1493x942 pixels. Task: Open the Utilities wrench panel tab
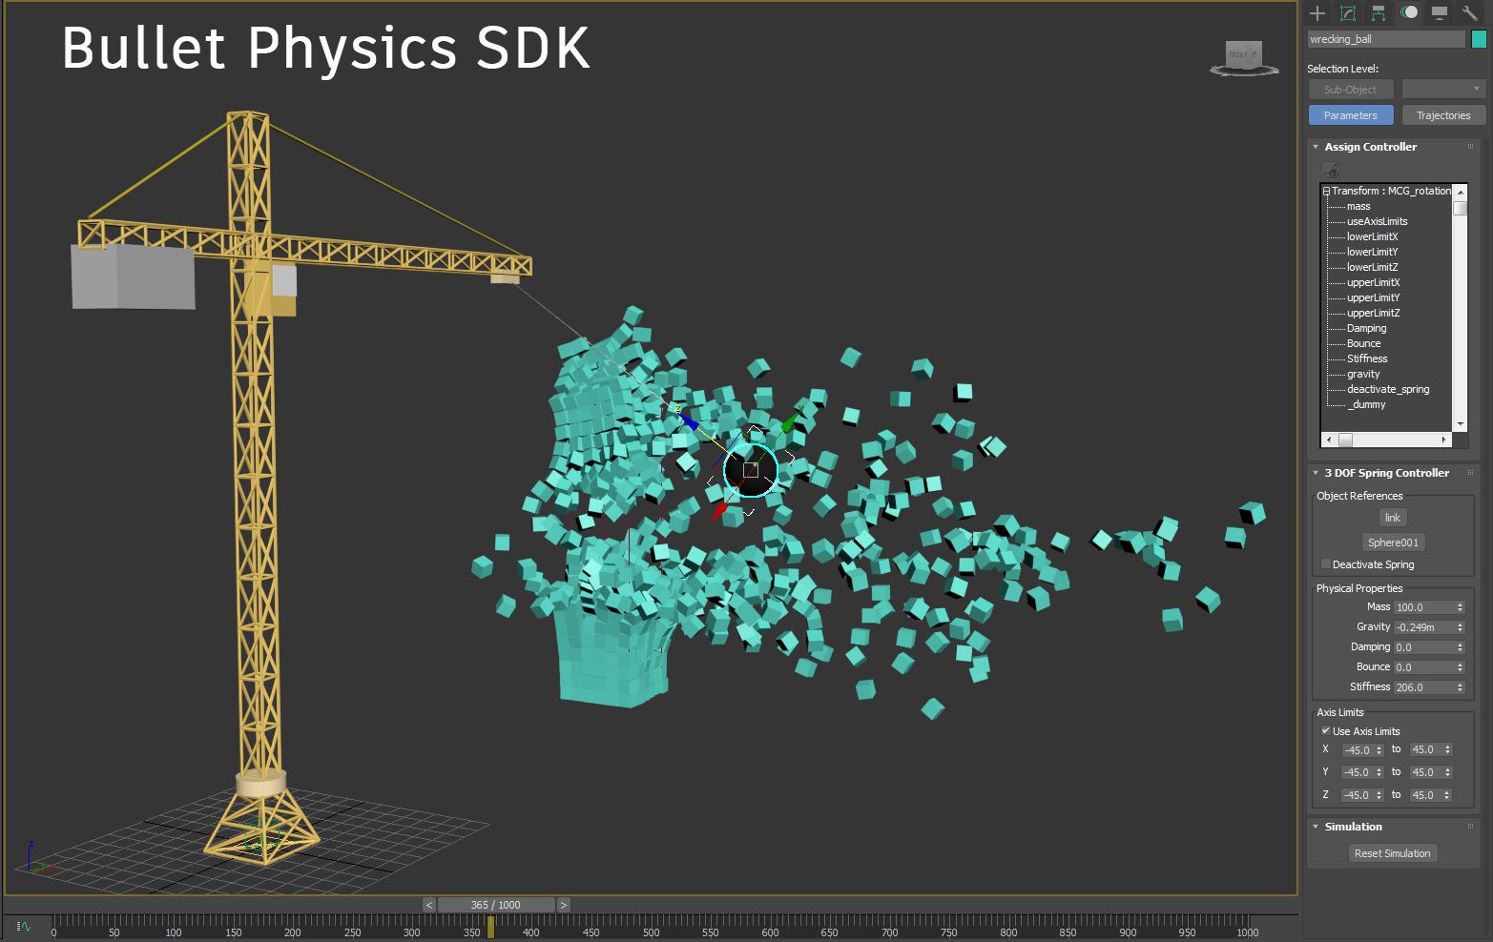point(1470,13)
